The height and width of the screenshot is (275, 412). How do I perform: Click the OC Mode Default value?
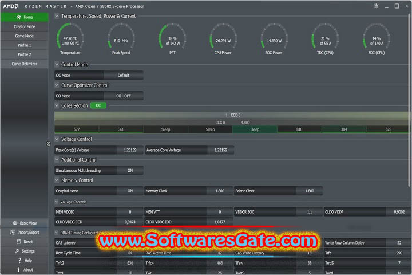123,75
